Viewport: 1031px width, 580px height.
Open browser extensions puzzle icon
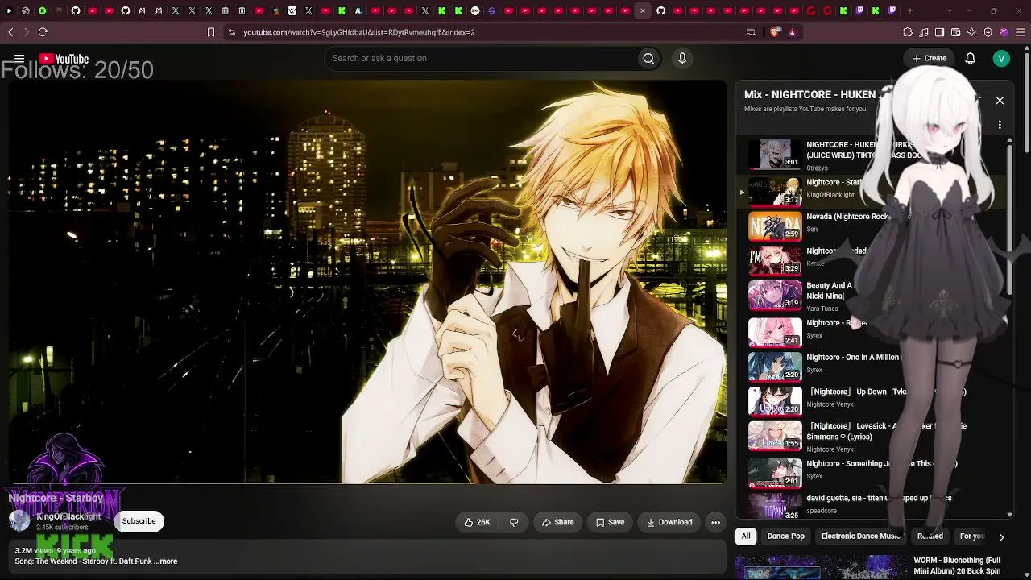coord(908,32)
